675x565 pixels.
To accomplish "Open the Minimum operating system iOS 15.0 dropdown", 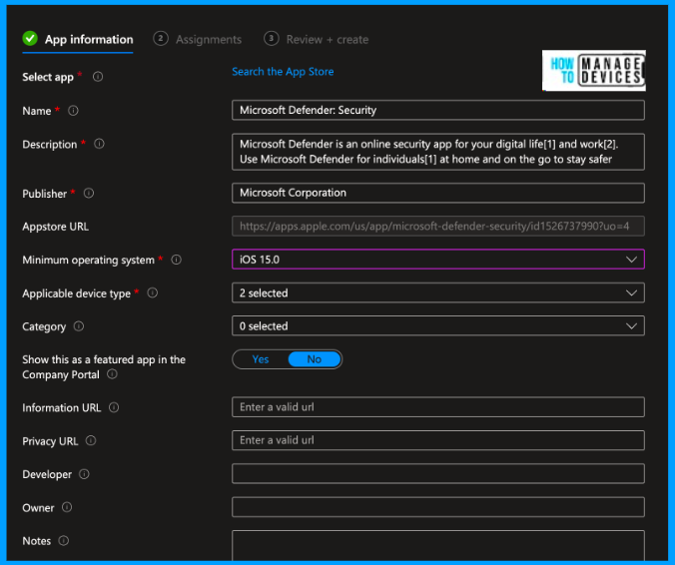I will click(437, 260).
